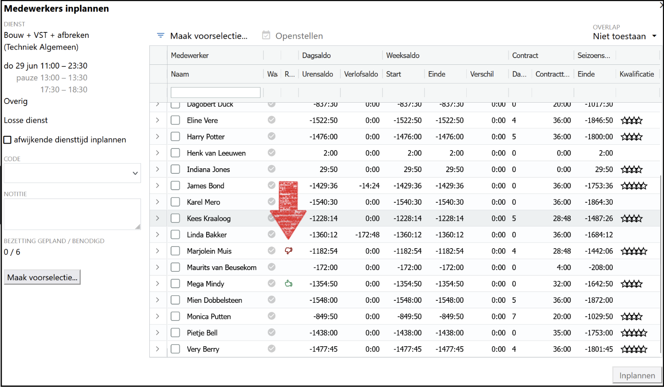Click availability checkmark icon for Very Berry
Screen dimensions: 664x387
(272, 349)
